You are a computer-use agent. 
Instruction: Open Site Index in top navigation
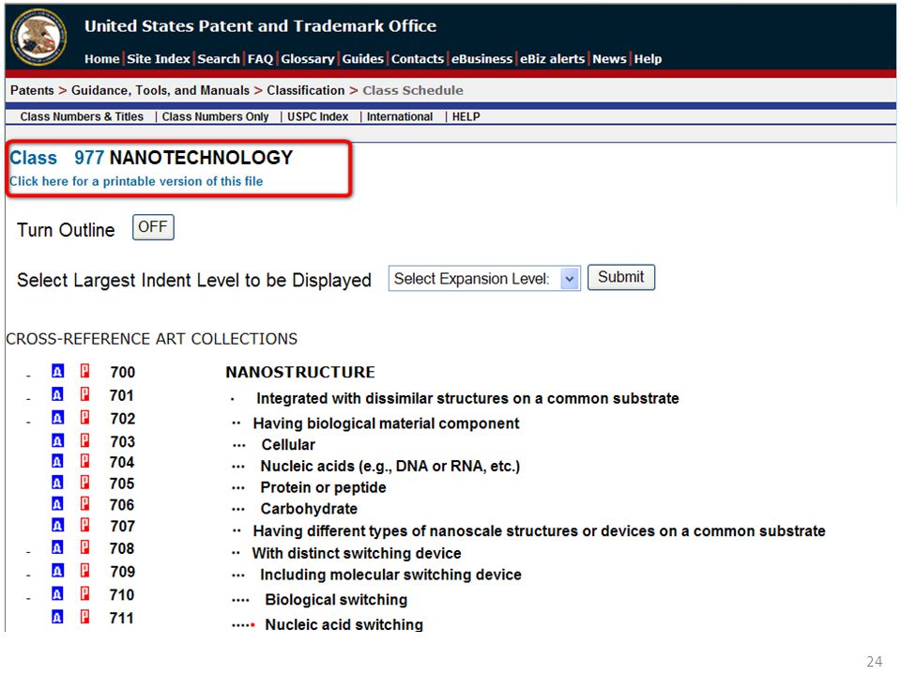(158, 58)
